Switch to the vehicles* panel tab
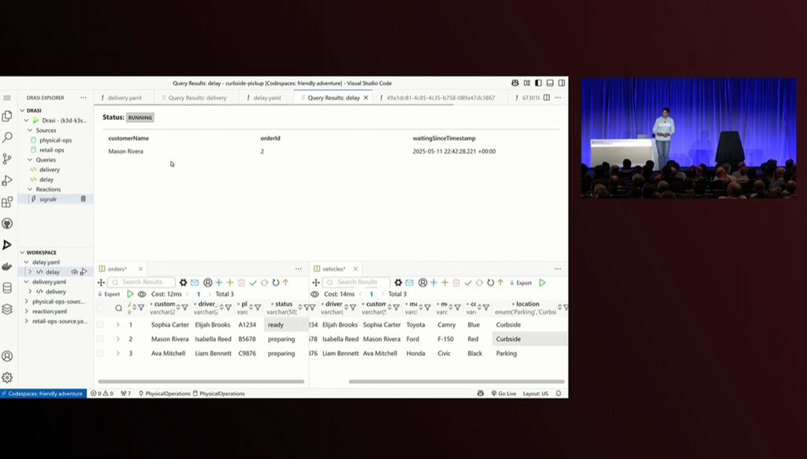 click(334, 267)
